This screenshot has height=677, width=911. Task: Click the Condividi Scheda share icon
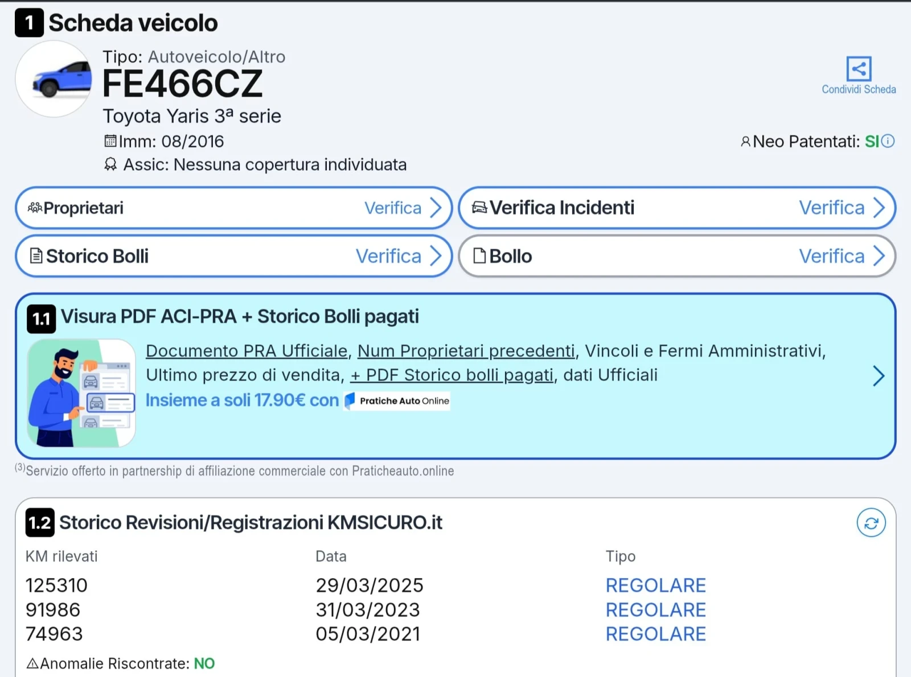tap(859, 69)
